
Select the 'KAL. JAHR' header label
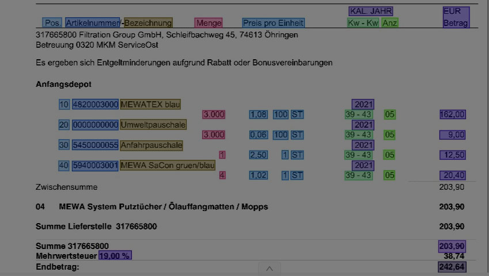(371, 11)
